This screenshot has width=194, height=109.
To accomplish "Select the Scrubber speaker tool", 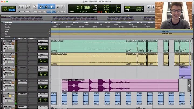I will (x=58, y=7).
